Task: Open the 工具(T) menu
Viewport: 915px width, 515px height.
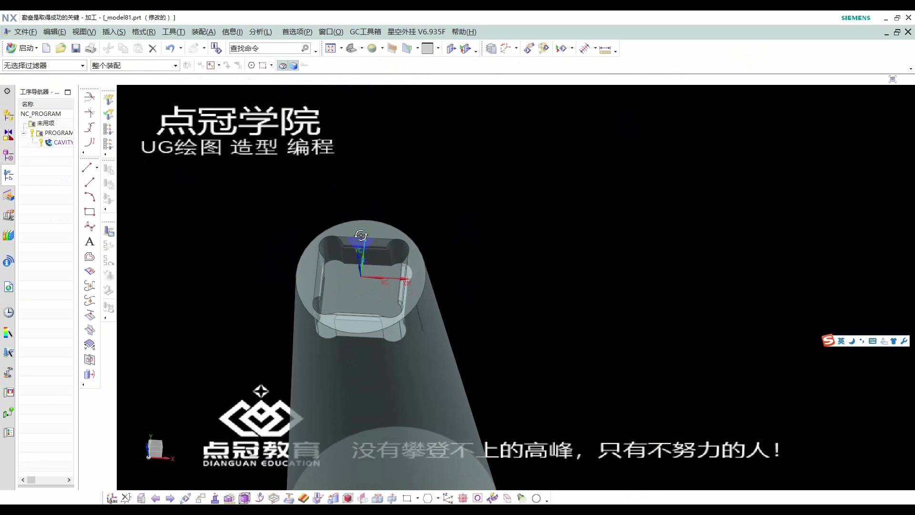Action: pos(173,32)
